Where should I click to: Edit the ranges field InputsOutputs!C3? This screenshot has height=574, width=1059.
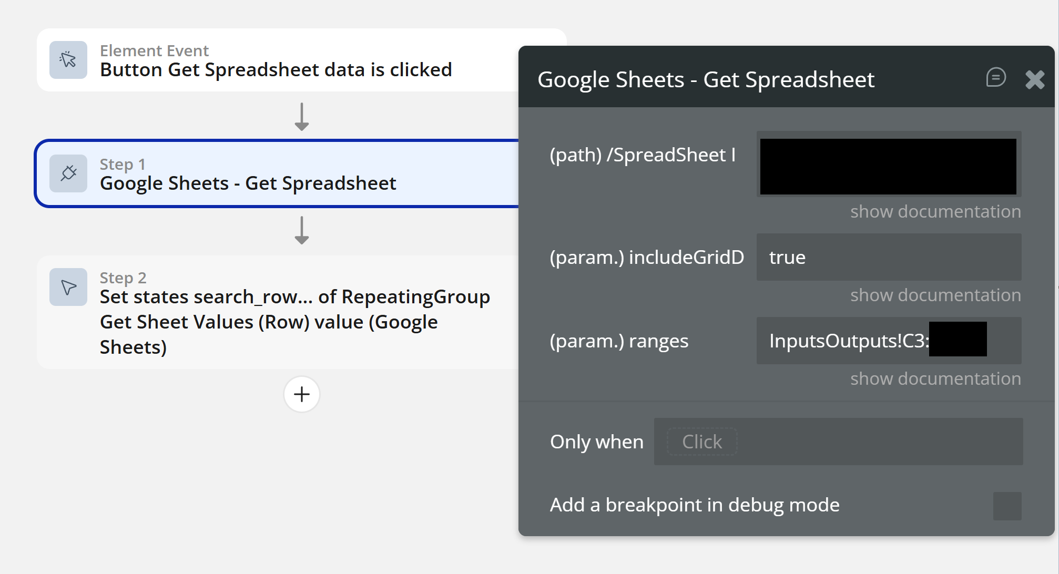tap(848, 341)
